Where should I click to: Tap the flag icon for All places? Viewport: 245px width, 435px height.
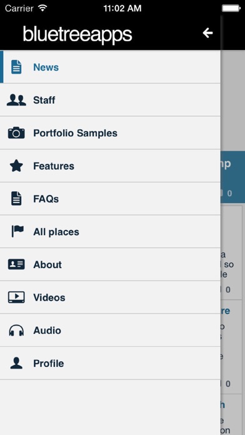pos(17,231)
